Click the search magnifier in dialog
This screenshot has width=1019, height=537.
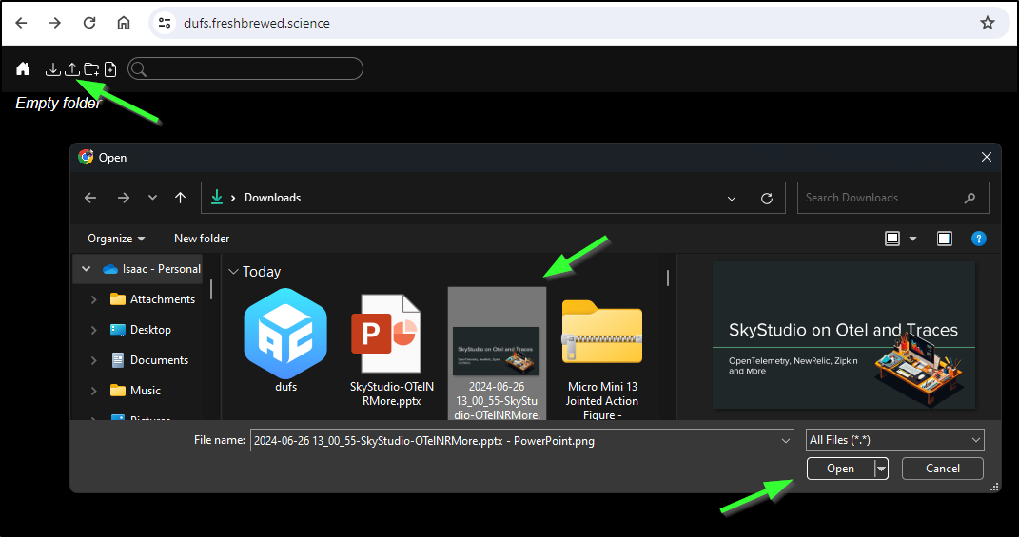coord(970,198)
